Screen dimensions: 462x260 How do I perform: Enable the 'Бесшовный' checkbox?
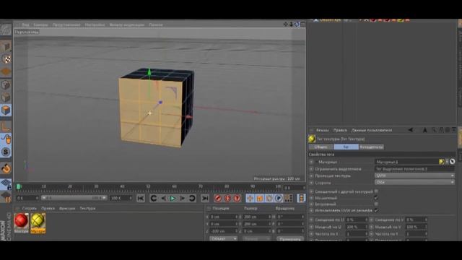tap(376, 204)
